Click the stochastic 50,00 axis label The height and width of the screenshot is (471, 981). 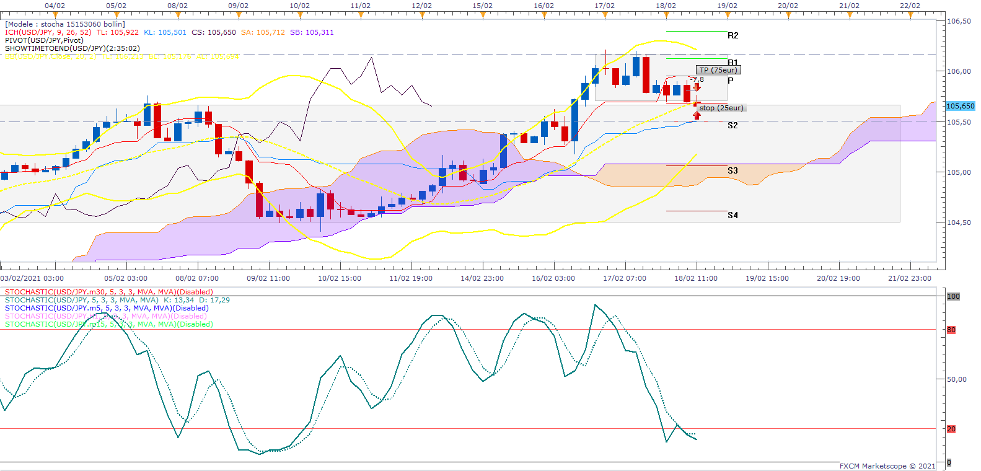click(956, 379)
